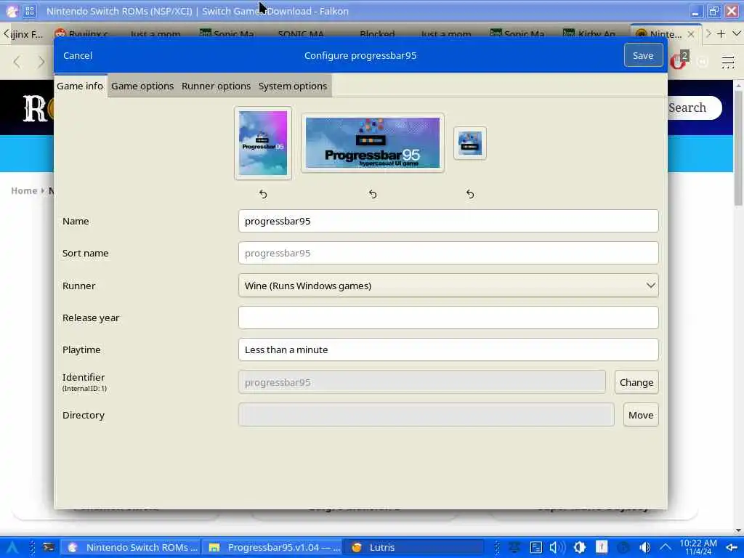Cancel the configure dialog

tap(78, 55)
